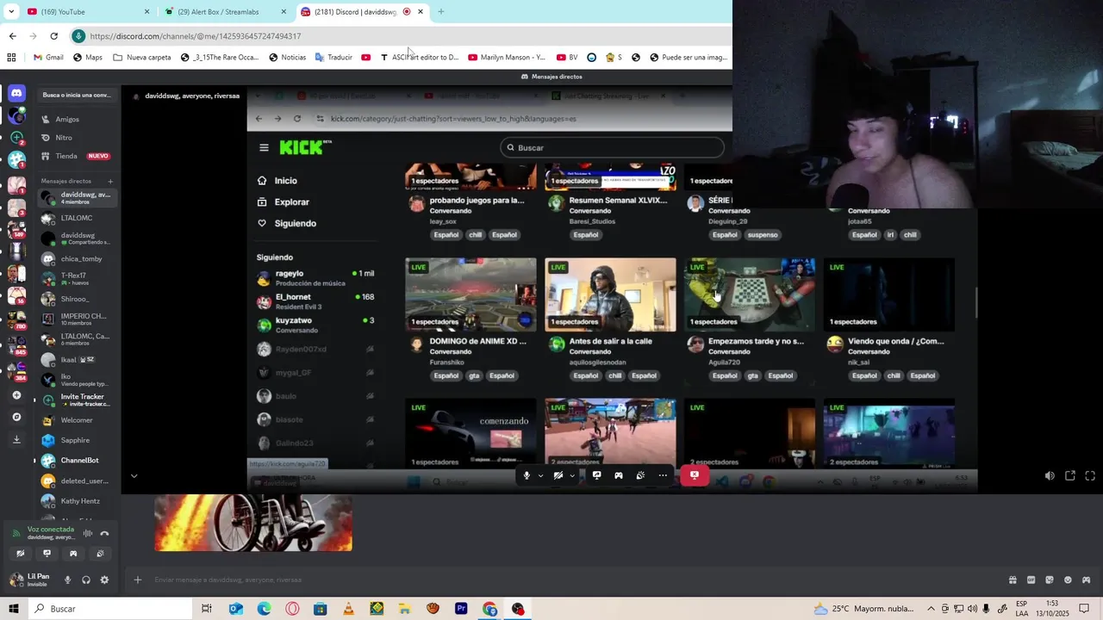Open Traducir bookmark
Screen dimensions: 1103x620
coord(333,57)
